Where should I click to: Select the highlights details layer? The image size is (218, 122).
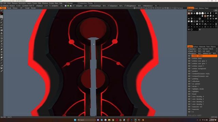pyautogui.click(x=198, y=89)
